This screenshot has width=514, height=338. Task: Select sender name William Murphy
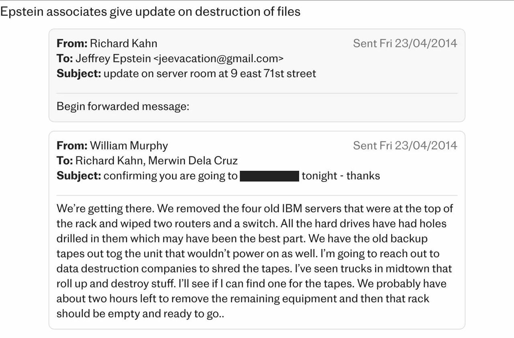[x=129, y=145]
